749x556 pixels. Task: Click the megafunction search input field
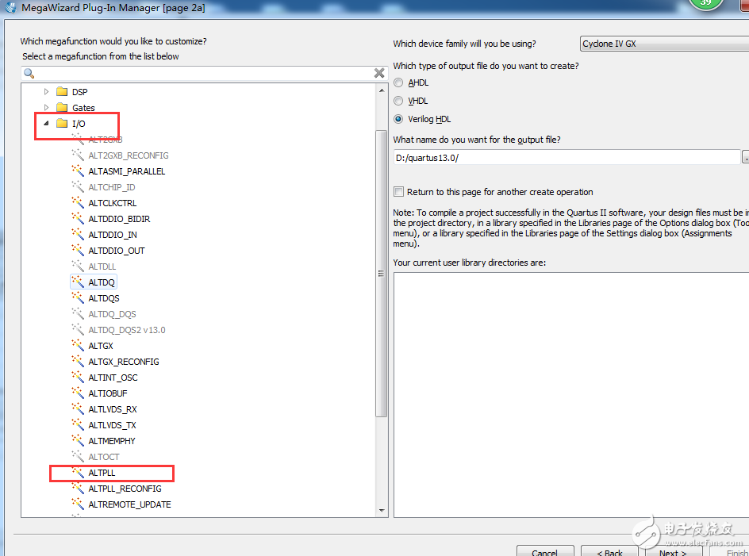pyautogui.click(x=204, y=73)
